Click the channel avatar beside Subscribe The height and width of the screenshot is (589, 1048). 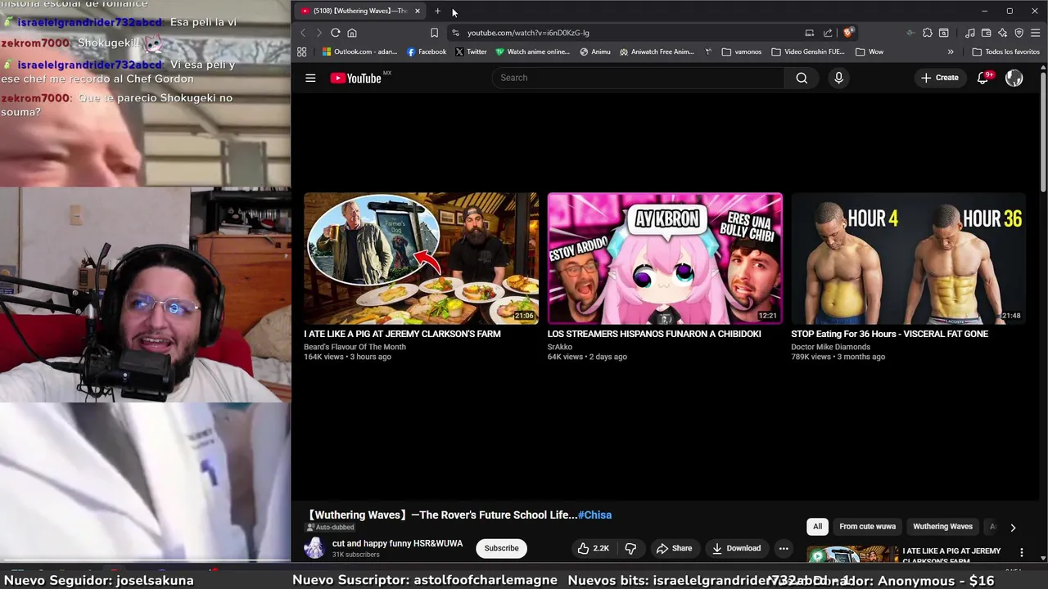click(x=314, y=548)
